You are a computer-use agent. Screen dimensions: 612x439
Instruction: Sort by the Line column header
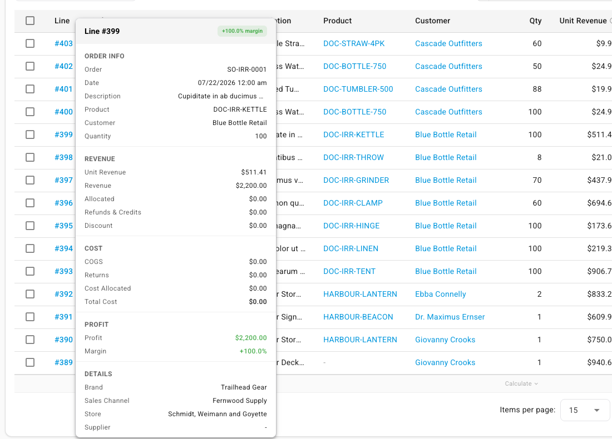(62, 21)
